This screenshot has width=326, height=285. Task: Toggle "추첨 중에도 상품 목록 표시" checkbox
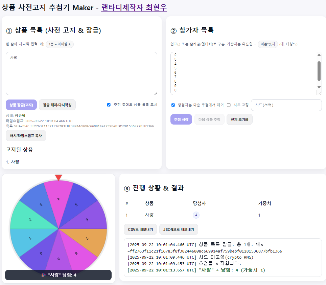coord(109,105)
